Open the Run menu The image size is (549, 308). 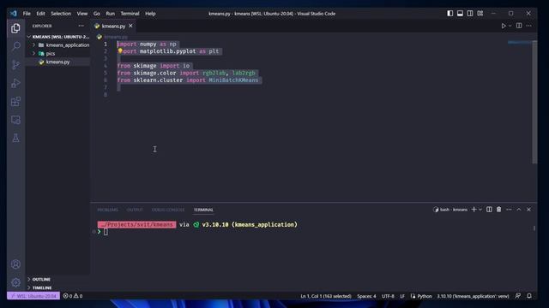pos(110,14)
